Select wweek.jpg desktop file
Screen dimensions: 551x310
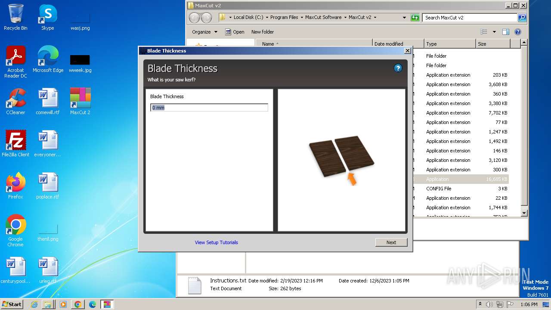pyautogui.click(x=80, y=63)
